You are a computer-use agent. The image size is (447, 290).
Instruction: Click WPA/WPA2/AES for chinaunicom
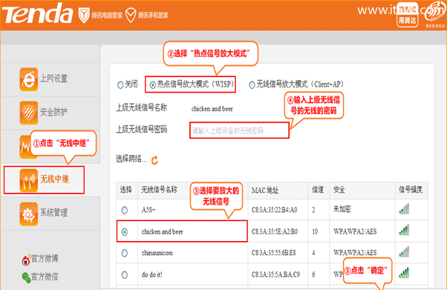click(x=355, y=253)
